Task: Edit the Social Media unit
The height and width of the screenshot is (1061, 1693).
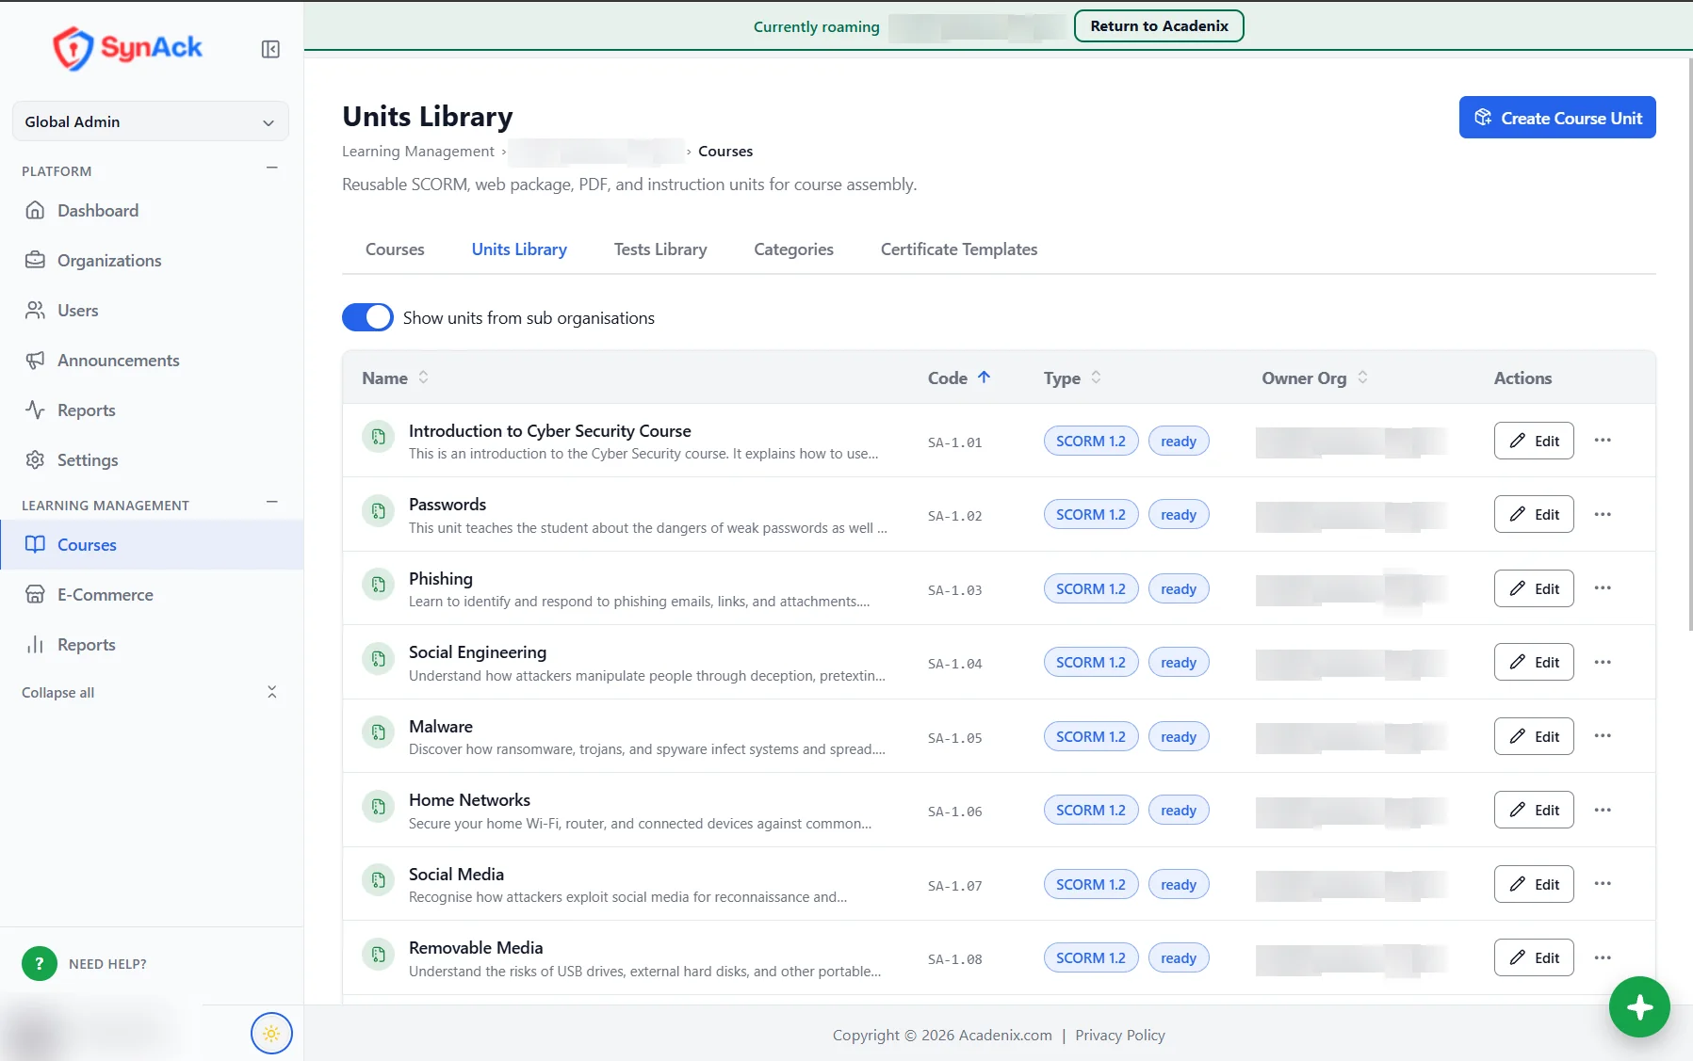Action: tap(1534, 884)
